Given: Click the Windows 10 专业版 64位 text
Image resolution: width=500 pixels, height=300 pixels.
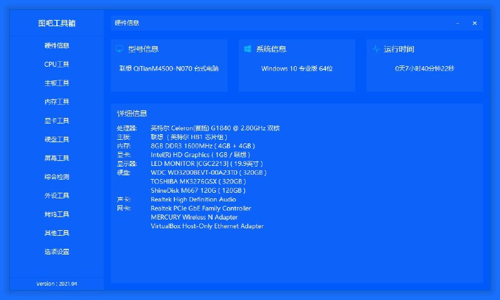Looking at the screenshot, I should click(x=297, y=69).
